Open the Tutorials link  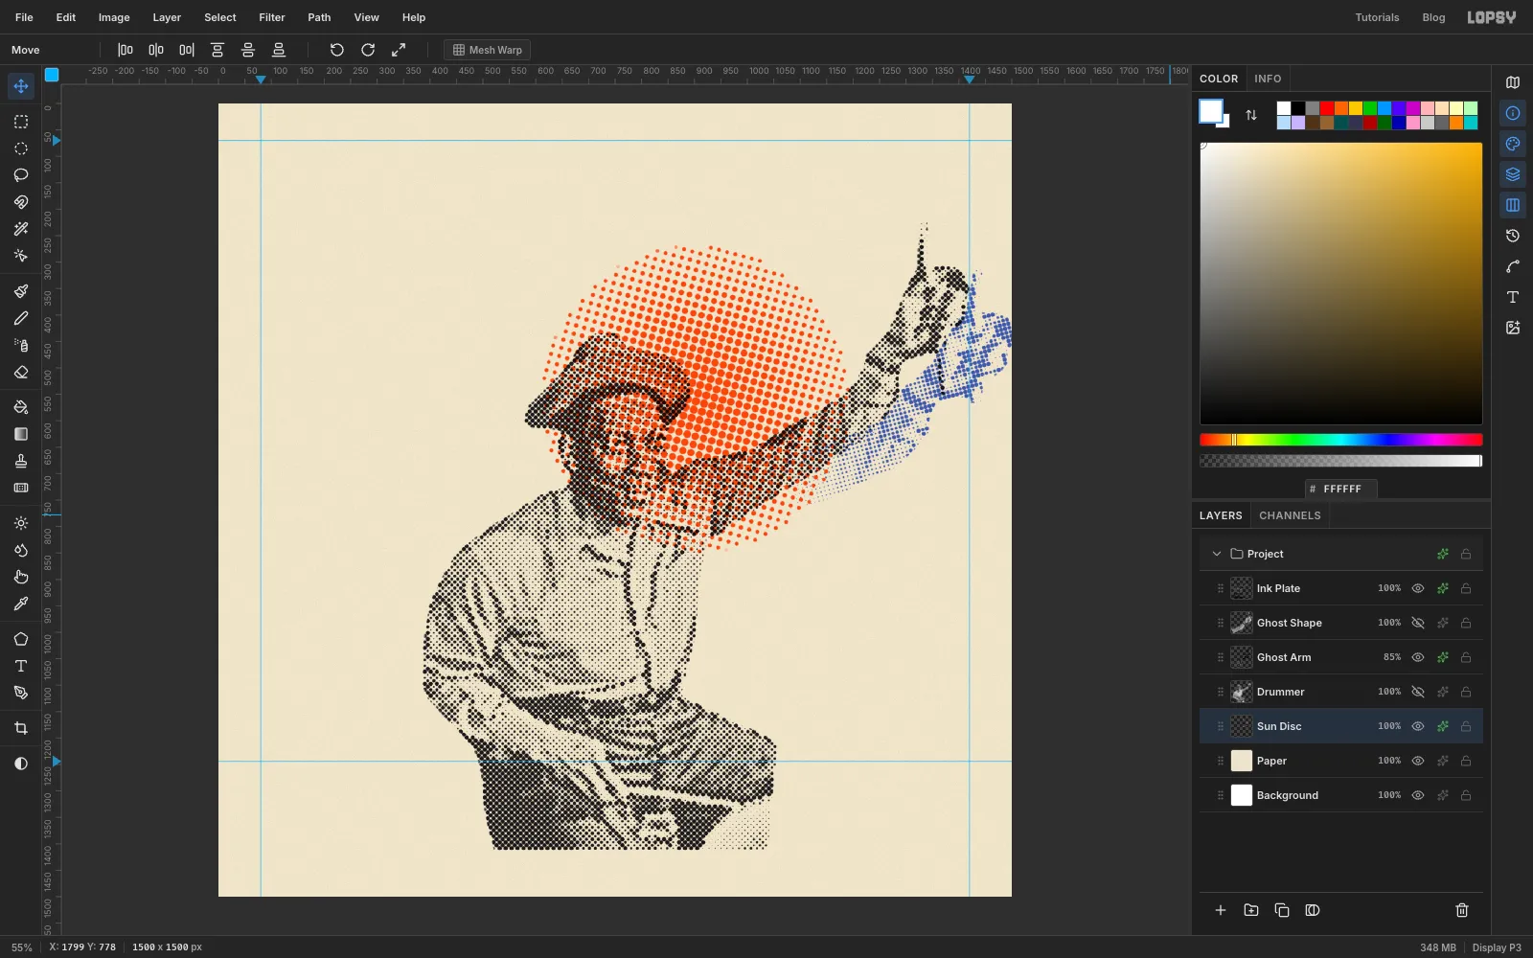[1377, 17]
